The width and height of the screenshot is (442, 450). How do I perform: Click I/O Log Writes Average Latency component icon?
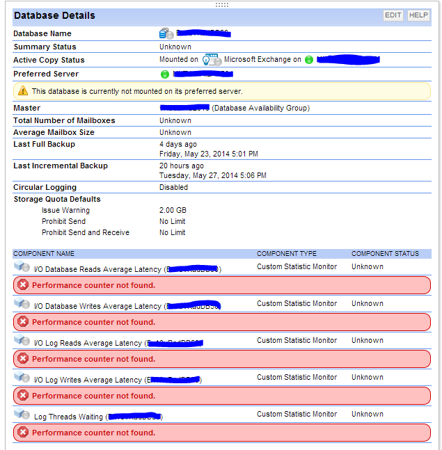[22, 377]
